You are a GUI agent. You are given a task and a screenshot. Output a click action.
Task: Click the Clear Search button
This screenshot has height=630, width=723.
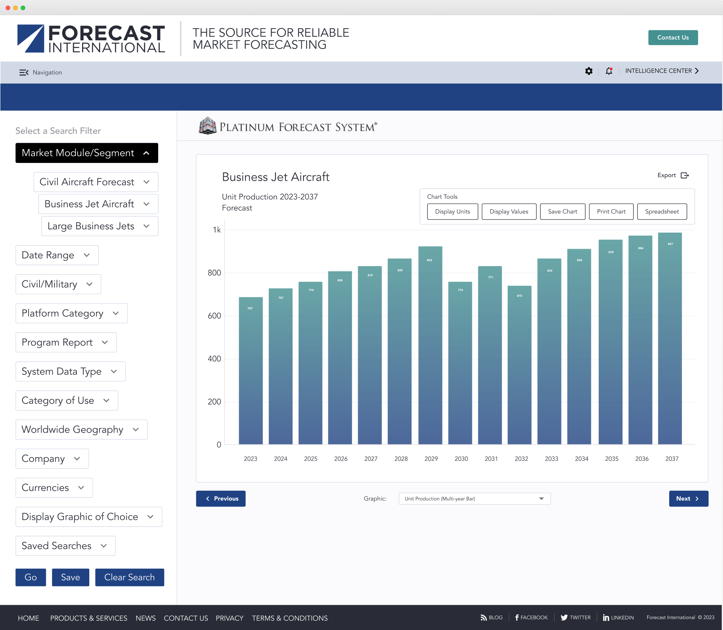130,577
